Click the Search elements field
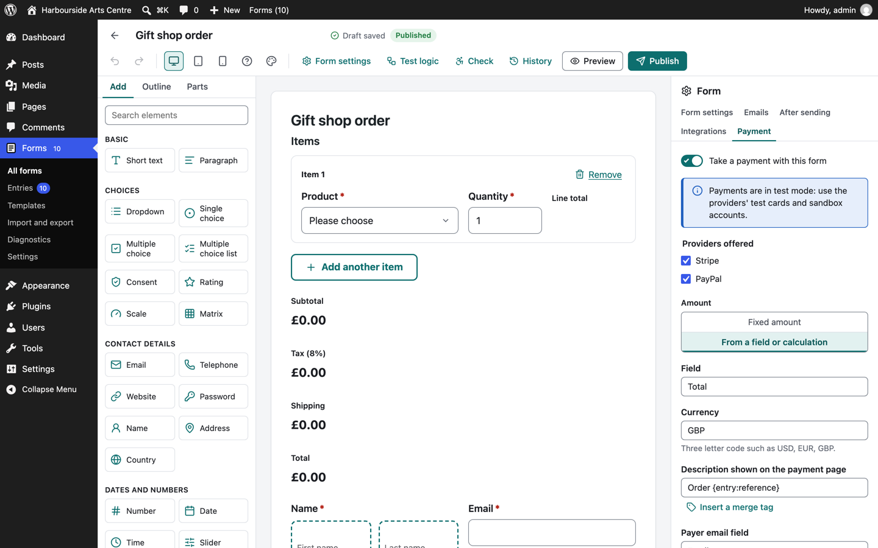Screen dimensions: 878x548 tap(177, 115)
